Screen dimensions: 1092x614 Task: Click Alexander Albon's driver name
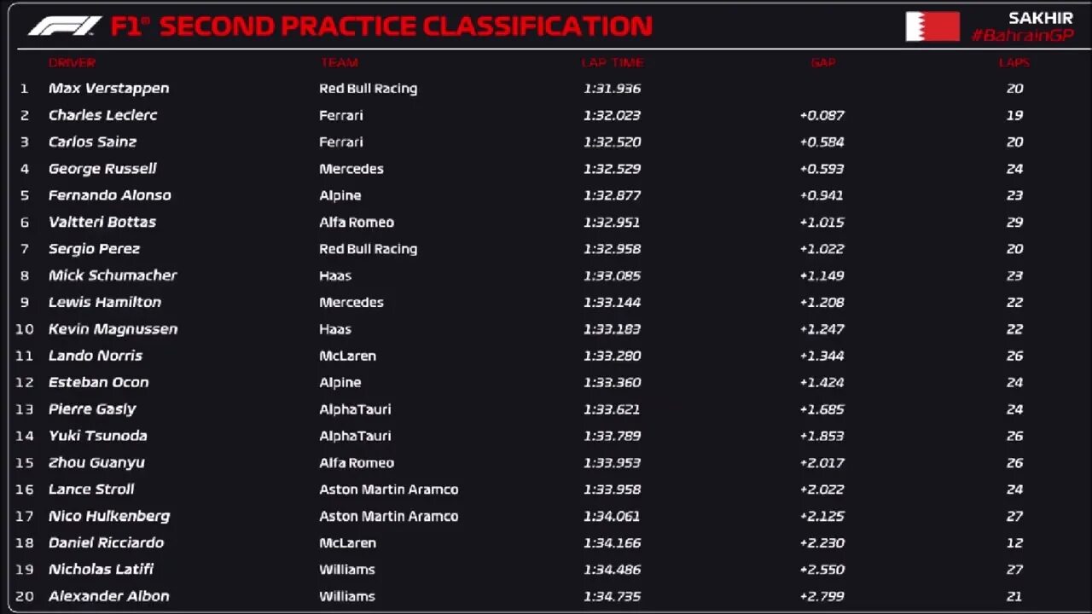pos(108,596)
